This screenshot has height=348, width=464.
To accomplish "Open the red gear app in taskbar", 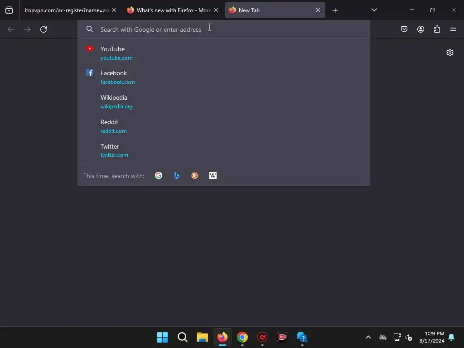I will (262, 337).
